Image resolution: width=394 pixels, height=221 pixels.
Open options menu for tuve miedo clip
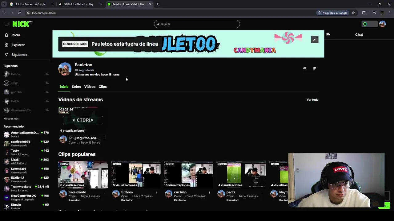[104, 192]
